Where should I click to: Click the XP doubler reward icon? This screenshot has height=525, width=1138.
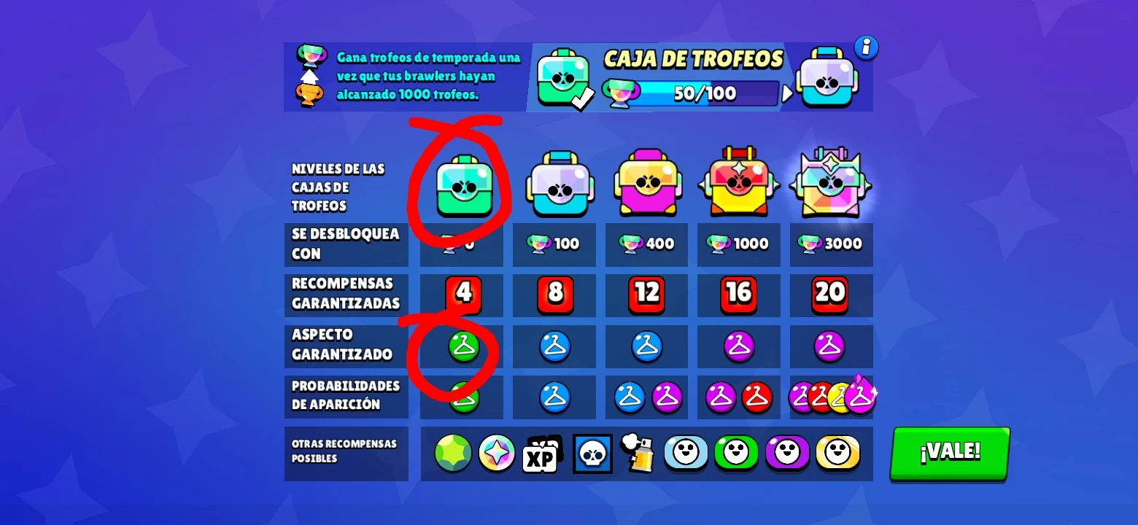[x=541, y=454]
